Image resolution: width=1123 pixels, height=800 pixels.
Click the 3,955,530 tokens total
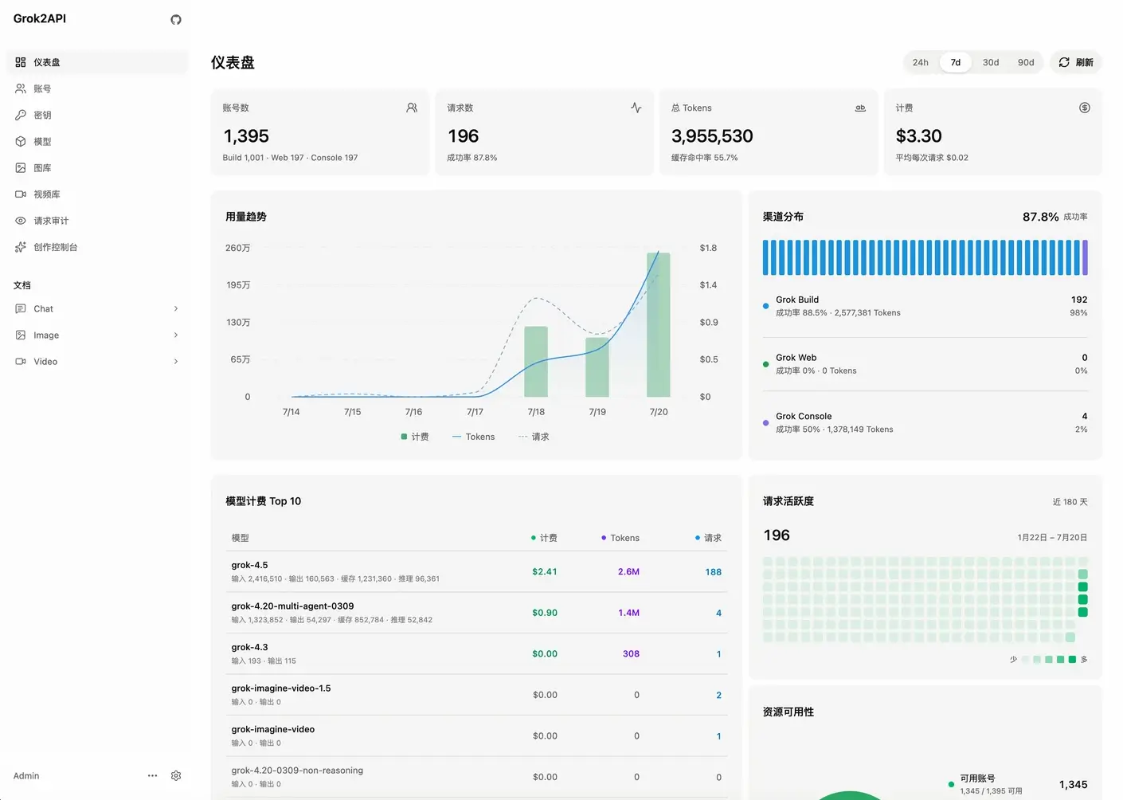tap(712, 136)
